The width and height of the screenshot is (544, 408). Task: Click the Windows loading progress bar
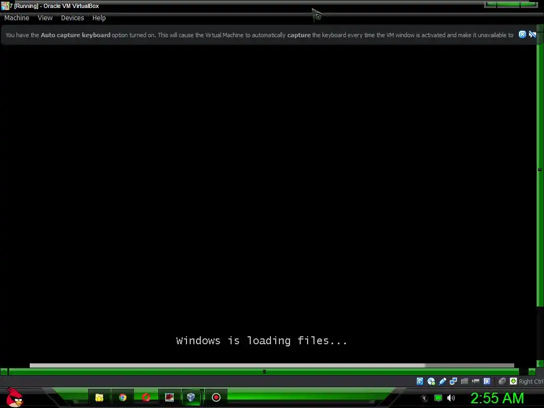(x=271, y=365)
